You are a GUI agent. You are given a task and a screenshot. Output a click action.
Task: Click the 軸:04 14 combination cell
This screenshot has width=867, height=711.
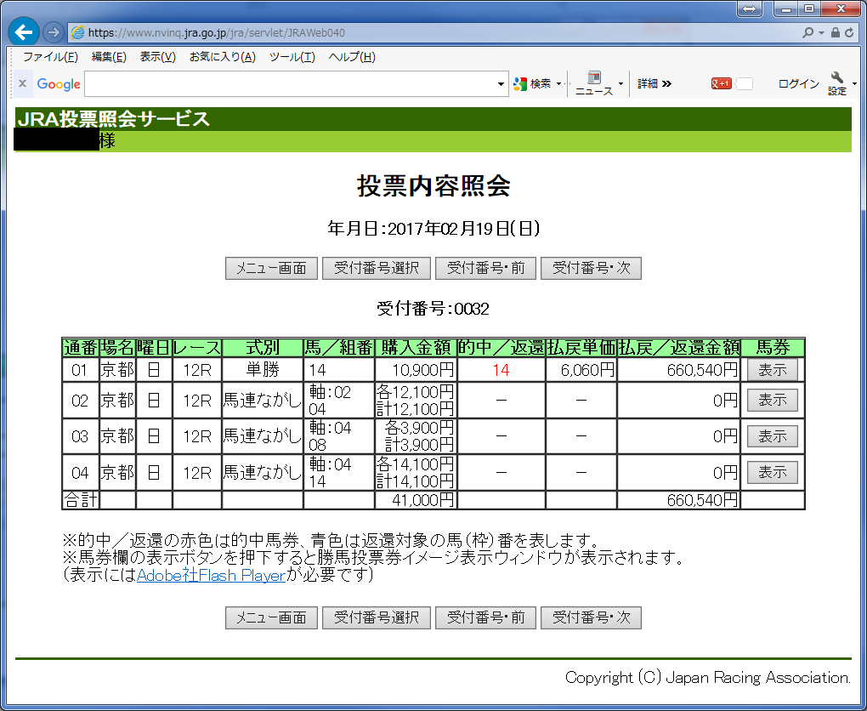(339, 473)
